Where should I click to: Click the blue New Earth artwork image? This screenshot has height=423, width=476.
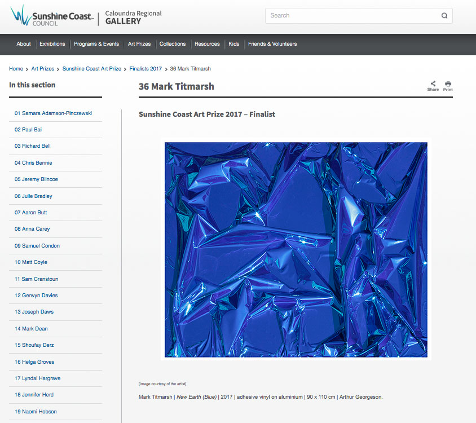coord(296,249)
